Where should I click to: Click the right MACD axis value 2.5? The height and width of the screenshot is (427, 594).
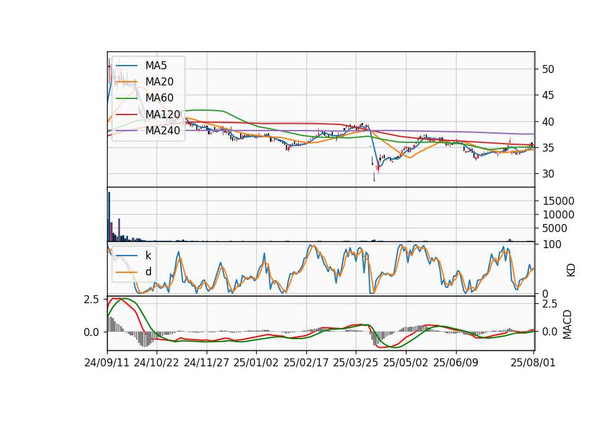coord(550,304)
